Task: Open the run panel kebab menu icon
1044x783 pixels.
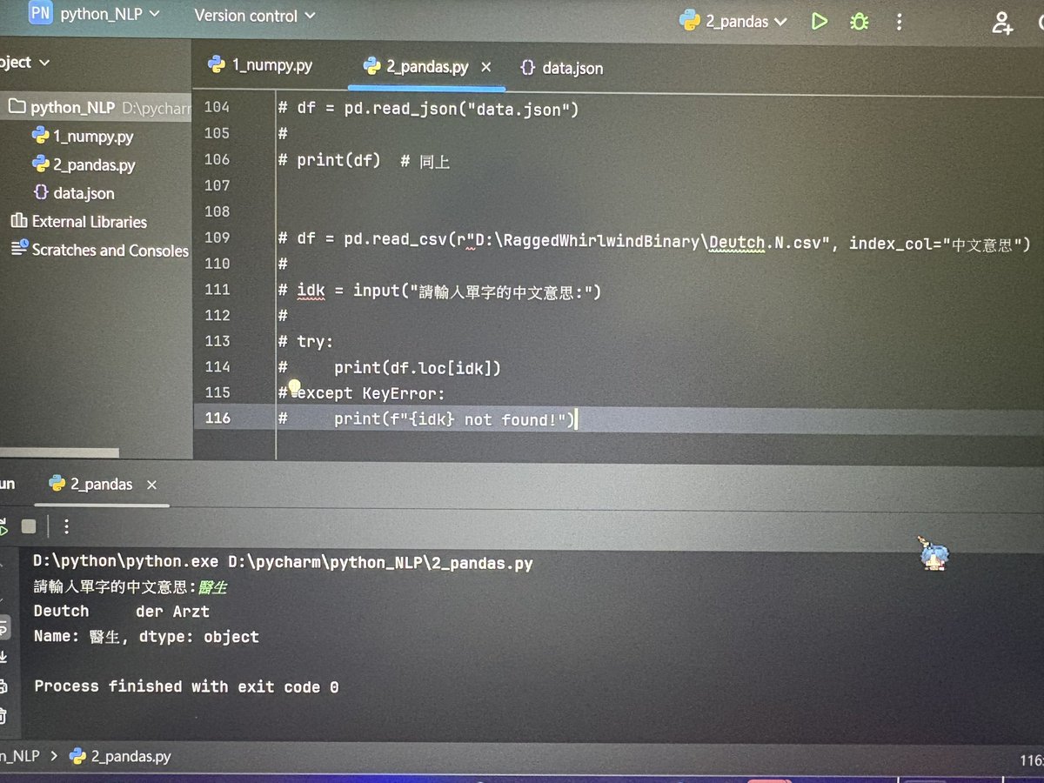Action: click(66, 525)
